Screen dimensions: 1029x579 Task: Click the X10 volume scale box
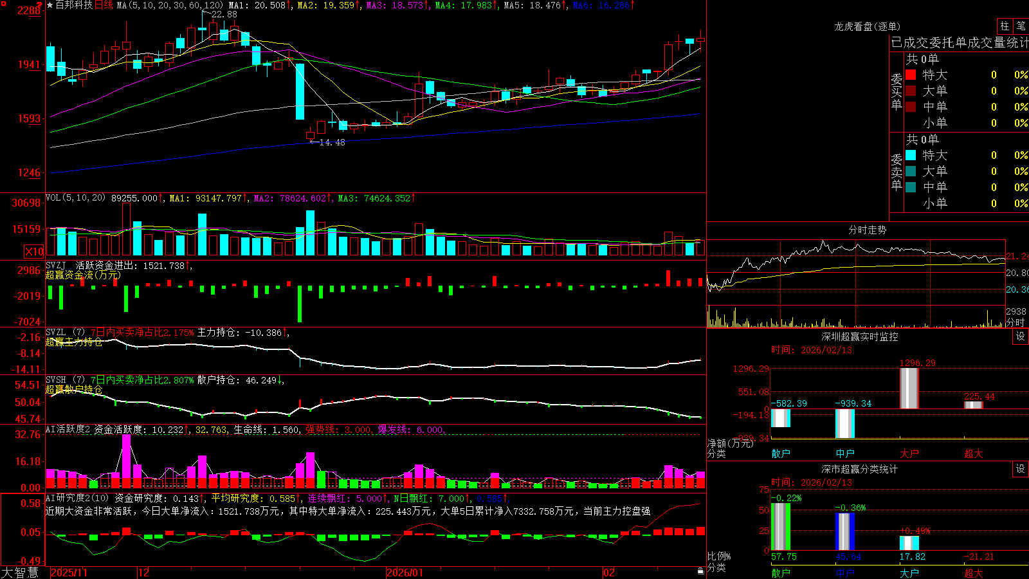click(34, 252)
